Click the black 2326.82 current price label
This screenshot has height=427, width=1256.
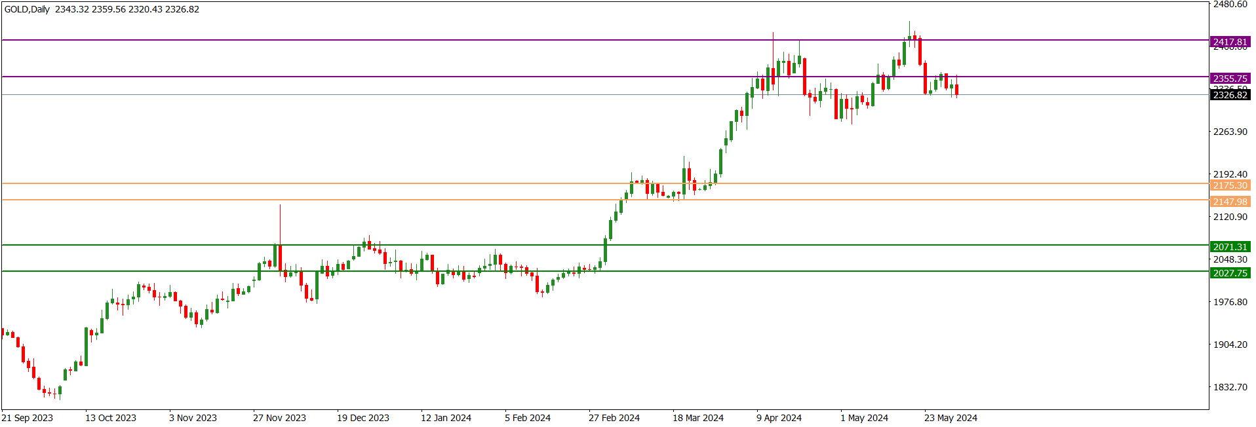1230,95
